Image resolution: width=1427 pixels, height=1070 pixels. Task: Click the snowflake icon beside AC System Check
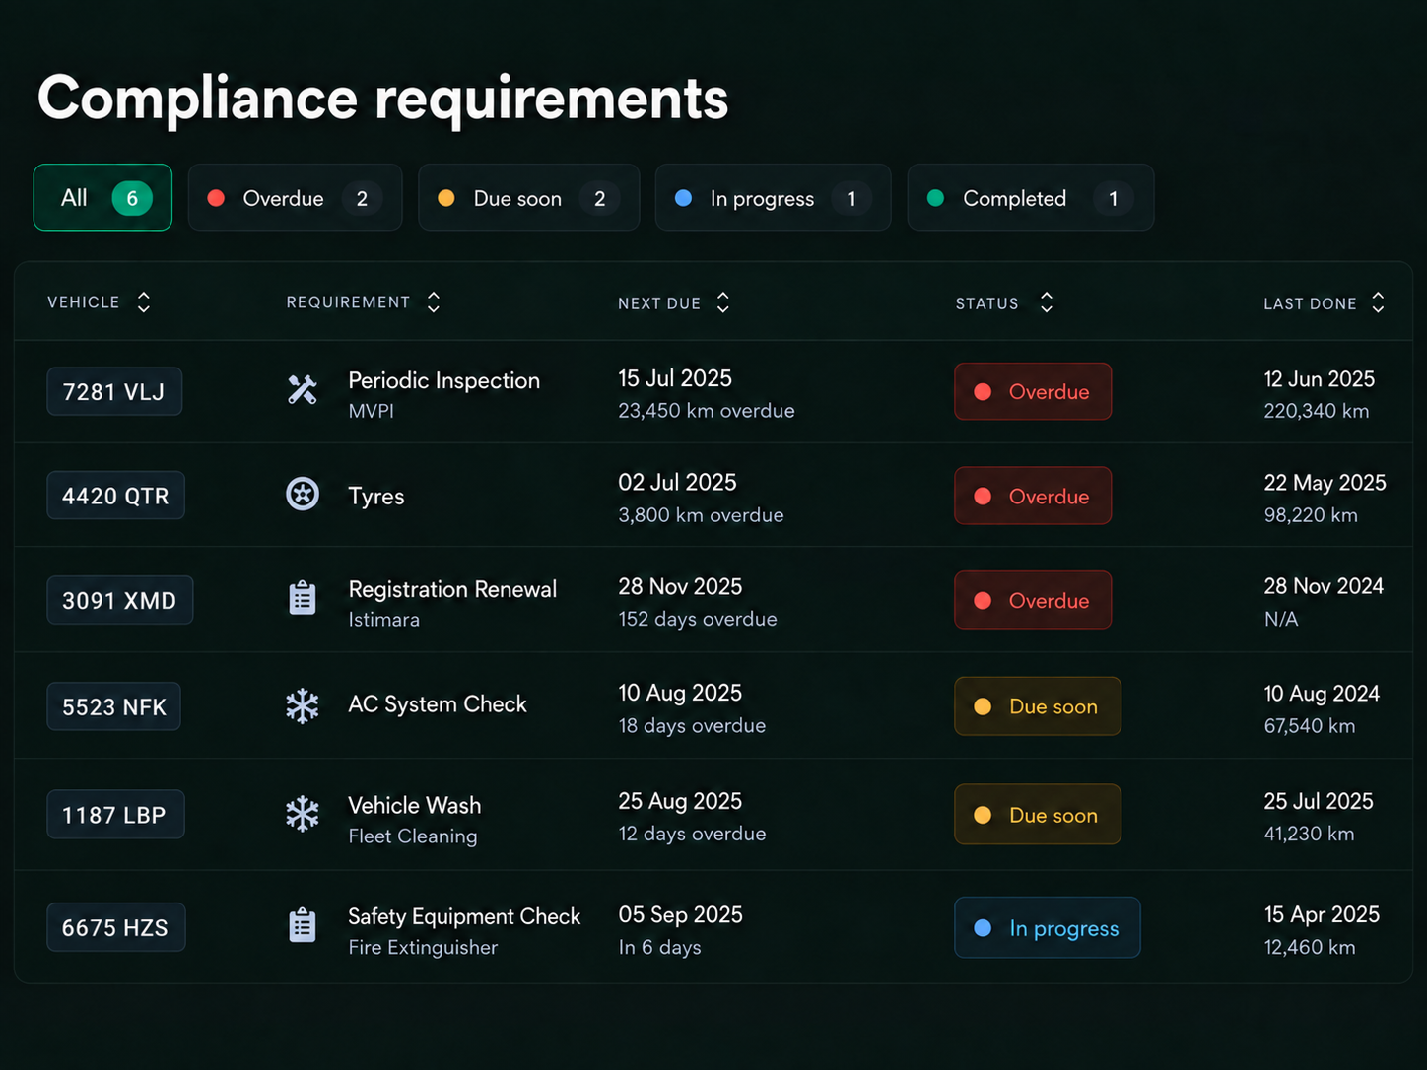[303, 706]
